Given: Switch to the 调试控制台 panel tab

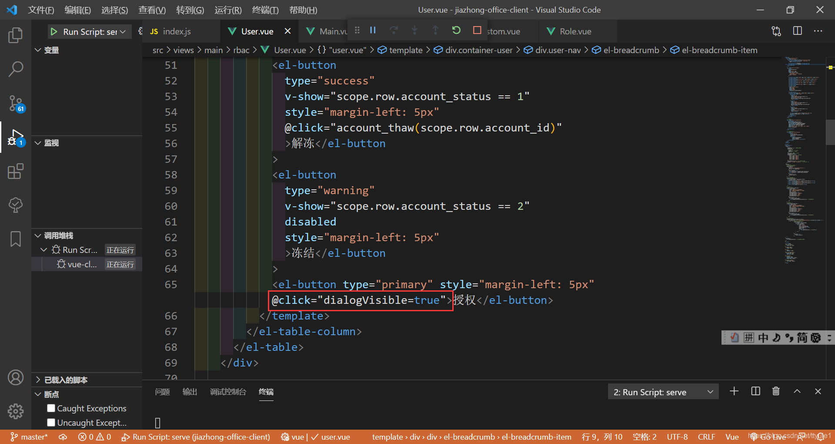Looking at the screenshot, I should coord(228,392).
